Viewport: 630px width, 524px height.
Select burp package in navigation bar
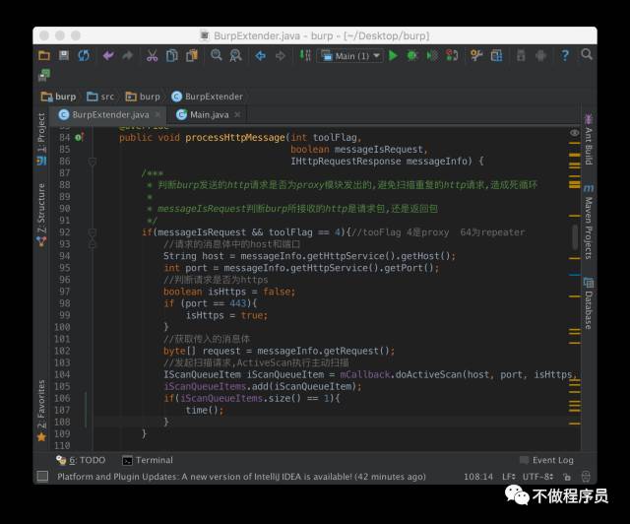[143, 97]
